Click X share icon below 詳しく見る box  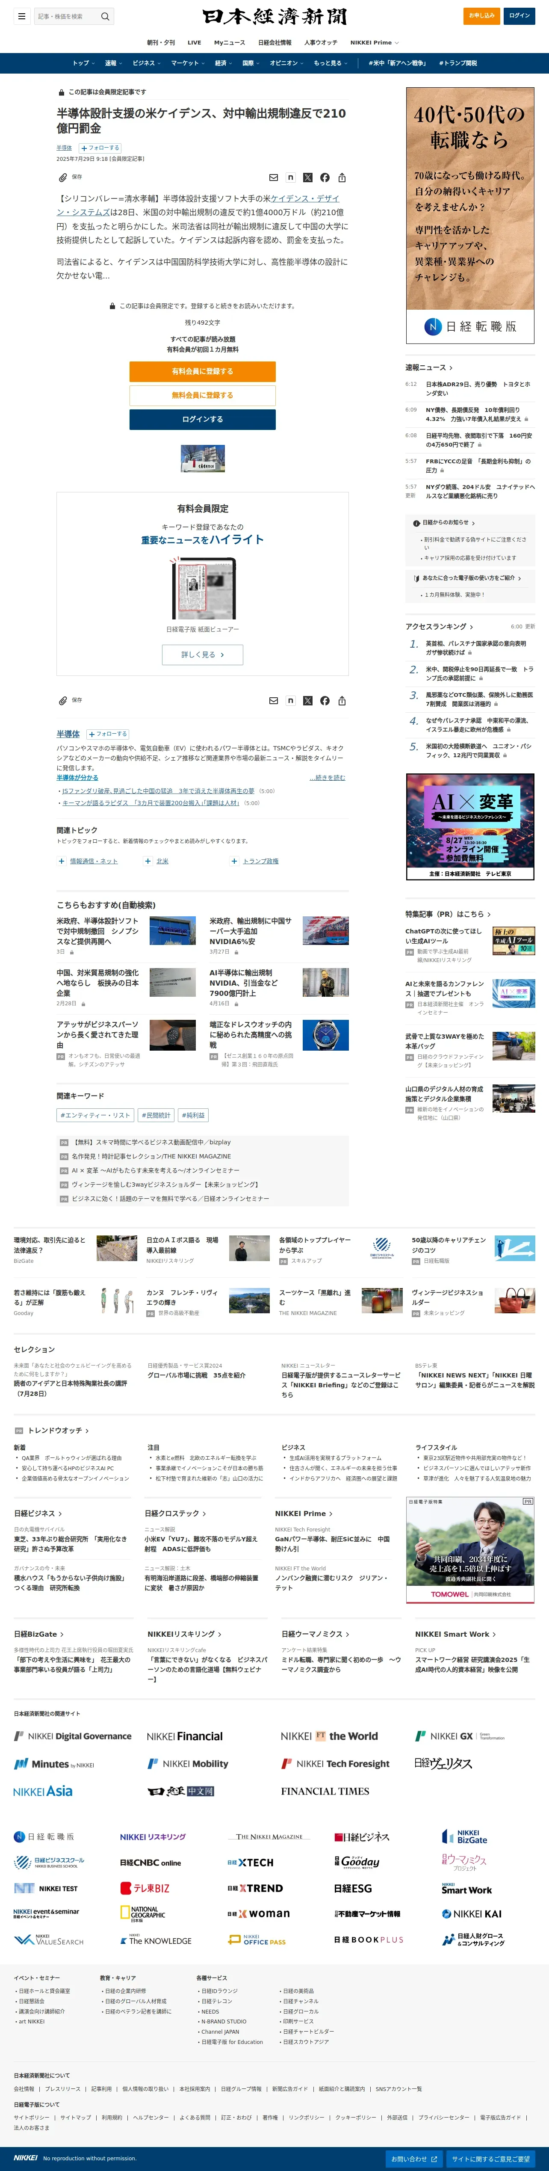click(307, 701)
